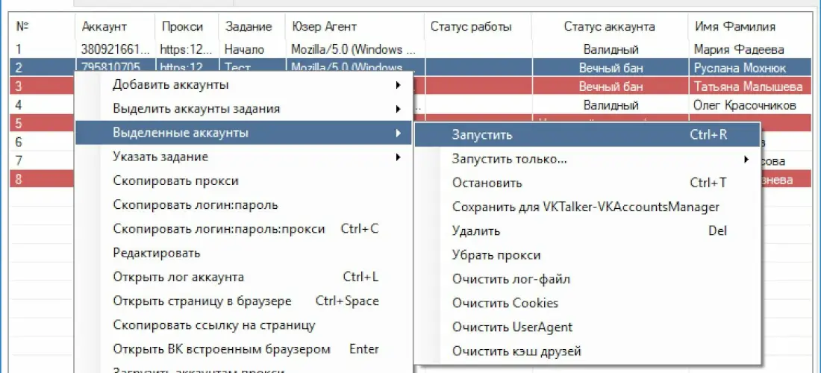Click the 'Аккаунт' column header
Image resolution: width=821 pixels, height=373 pixels.
pos(115,26)
